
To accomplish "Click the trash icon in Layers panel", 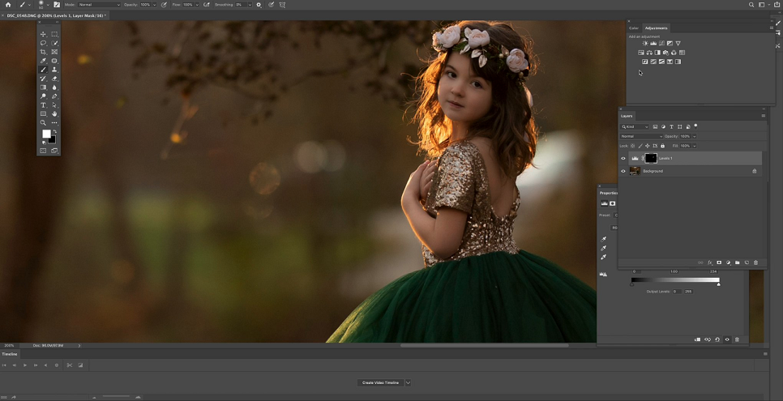I will pos(755,262).
